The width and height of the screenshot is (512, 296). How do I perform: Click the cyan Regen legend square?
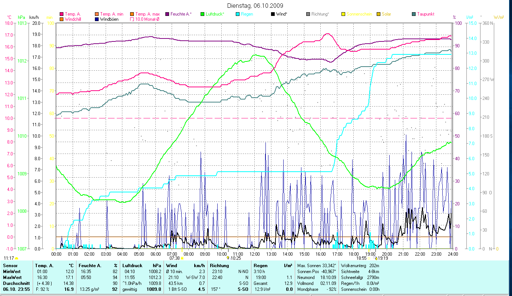[238, 14]
